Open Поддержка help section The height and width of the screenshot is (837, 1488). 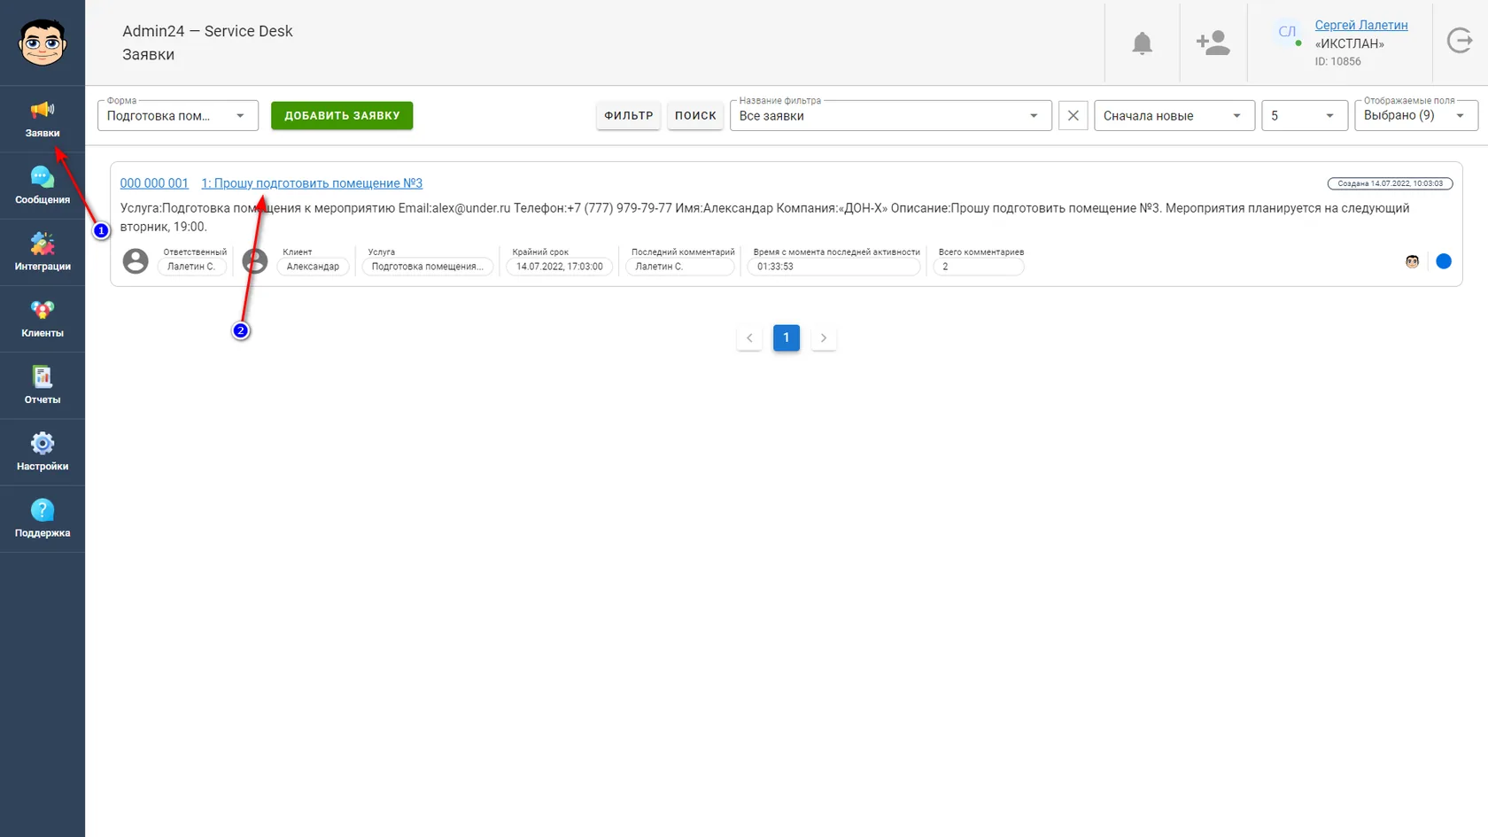[43, 519]
